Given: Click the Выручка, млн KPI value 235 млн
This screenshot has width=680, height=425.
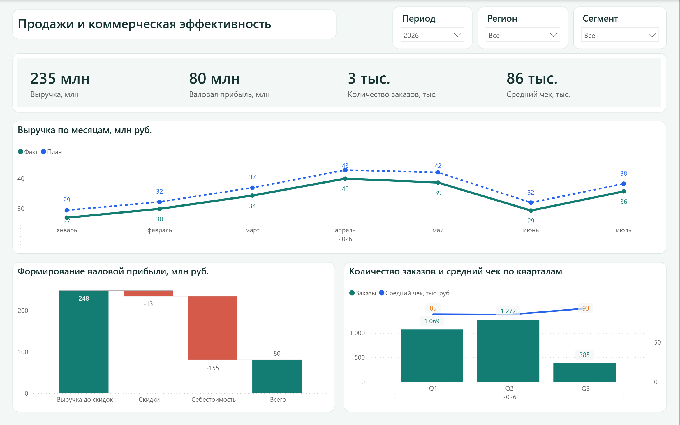Looking at the screenshot, I should [x=60, y=79].
